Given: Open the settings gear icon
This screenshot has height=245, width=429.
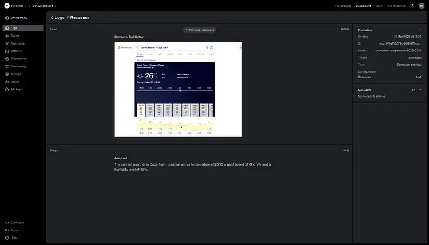Looking at the screenshot, I should pos(412,6).
